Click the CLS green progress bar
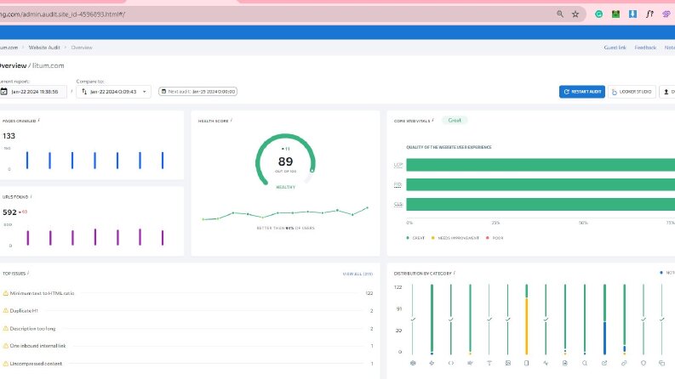The image size is (675, 379). [x=541, y=204]
